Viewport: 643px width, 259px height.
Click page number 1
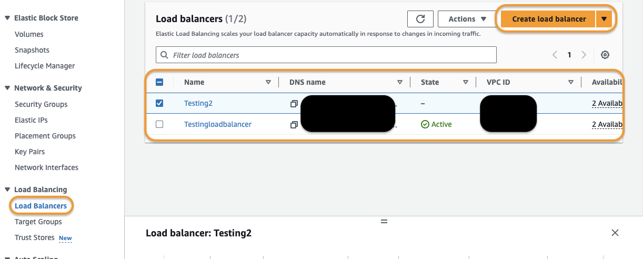(x=569, y=55)
